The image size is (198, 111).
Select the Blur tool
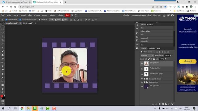[x=2, y=66]
